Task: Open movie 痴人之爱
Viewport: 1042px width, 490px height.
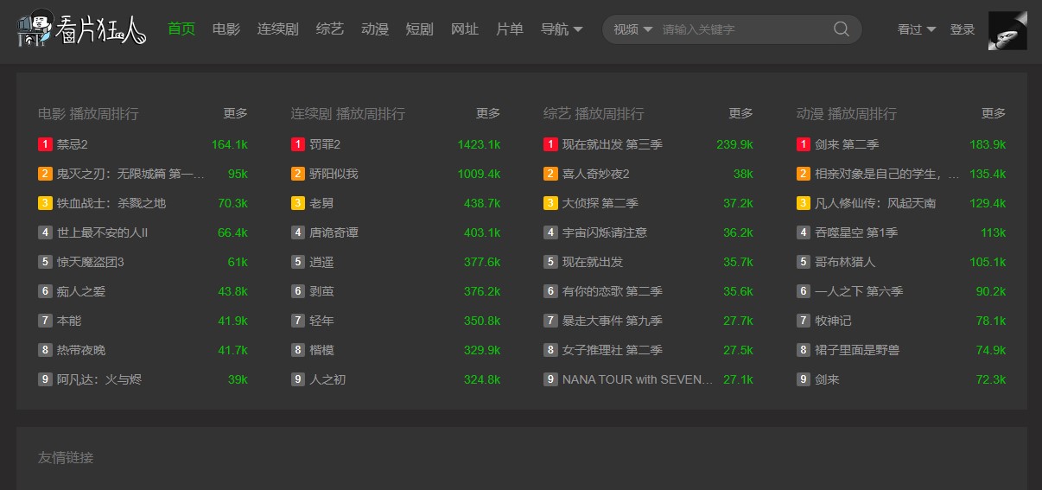Action: point(81,291)
